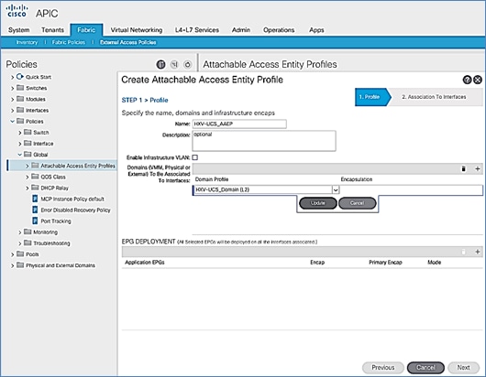486x377 pixels.
Task: Click the Name input field
Action: pos(239,124)
